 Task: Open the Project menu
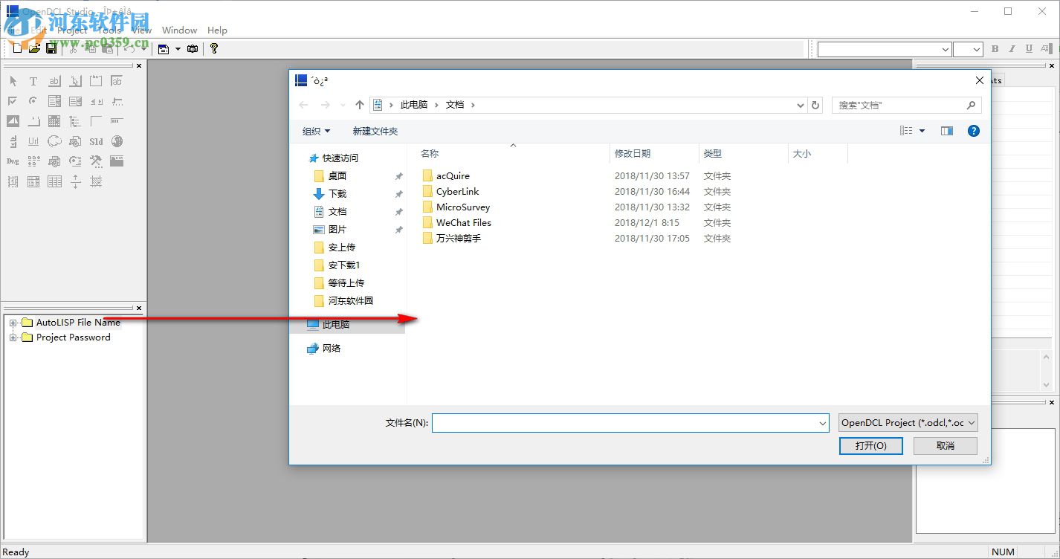(73, 30)
